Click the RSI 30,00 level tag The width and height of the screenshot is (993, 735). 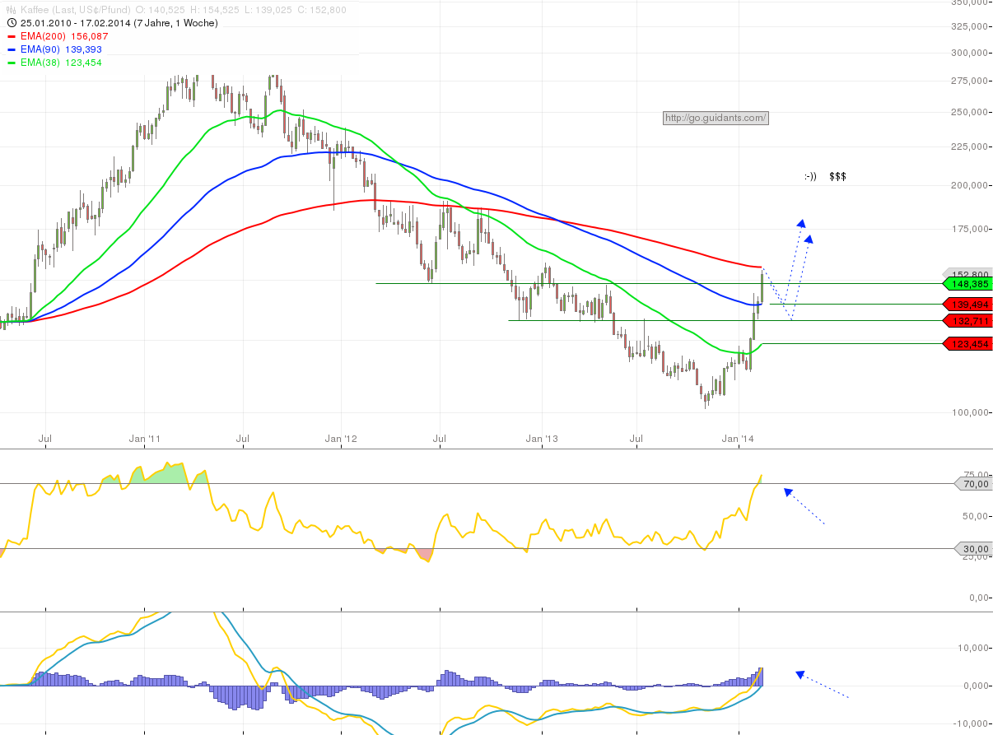[x=972, y=548]
